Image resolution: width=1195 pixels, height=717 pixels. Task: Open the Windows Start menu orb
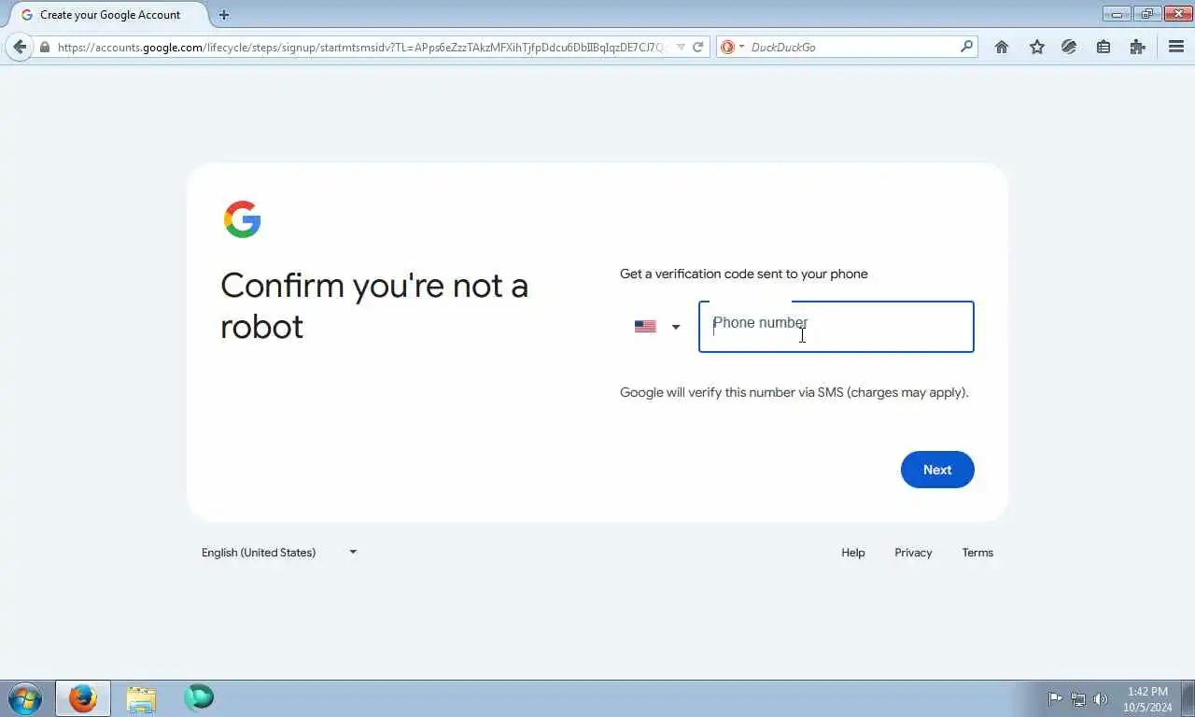tap(24, 698)
